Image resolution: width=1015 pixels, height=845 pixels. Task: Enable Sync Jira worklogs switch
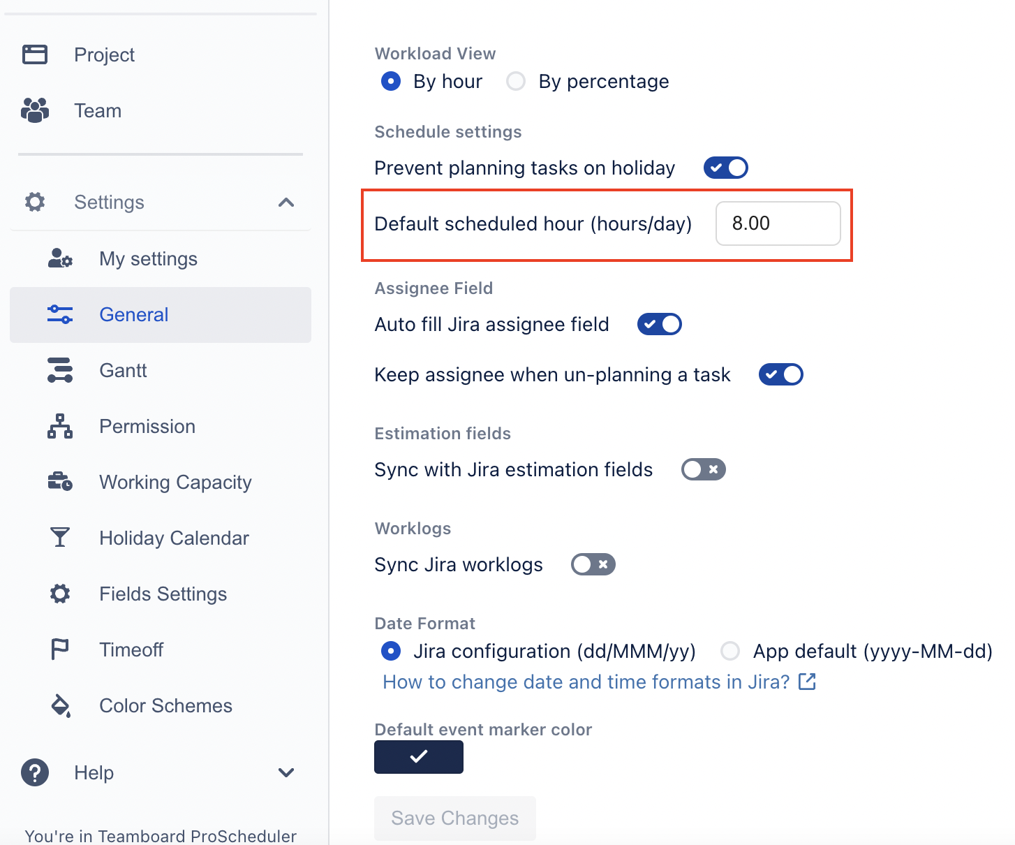pos(593,564)
